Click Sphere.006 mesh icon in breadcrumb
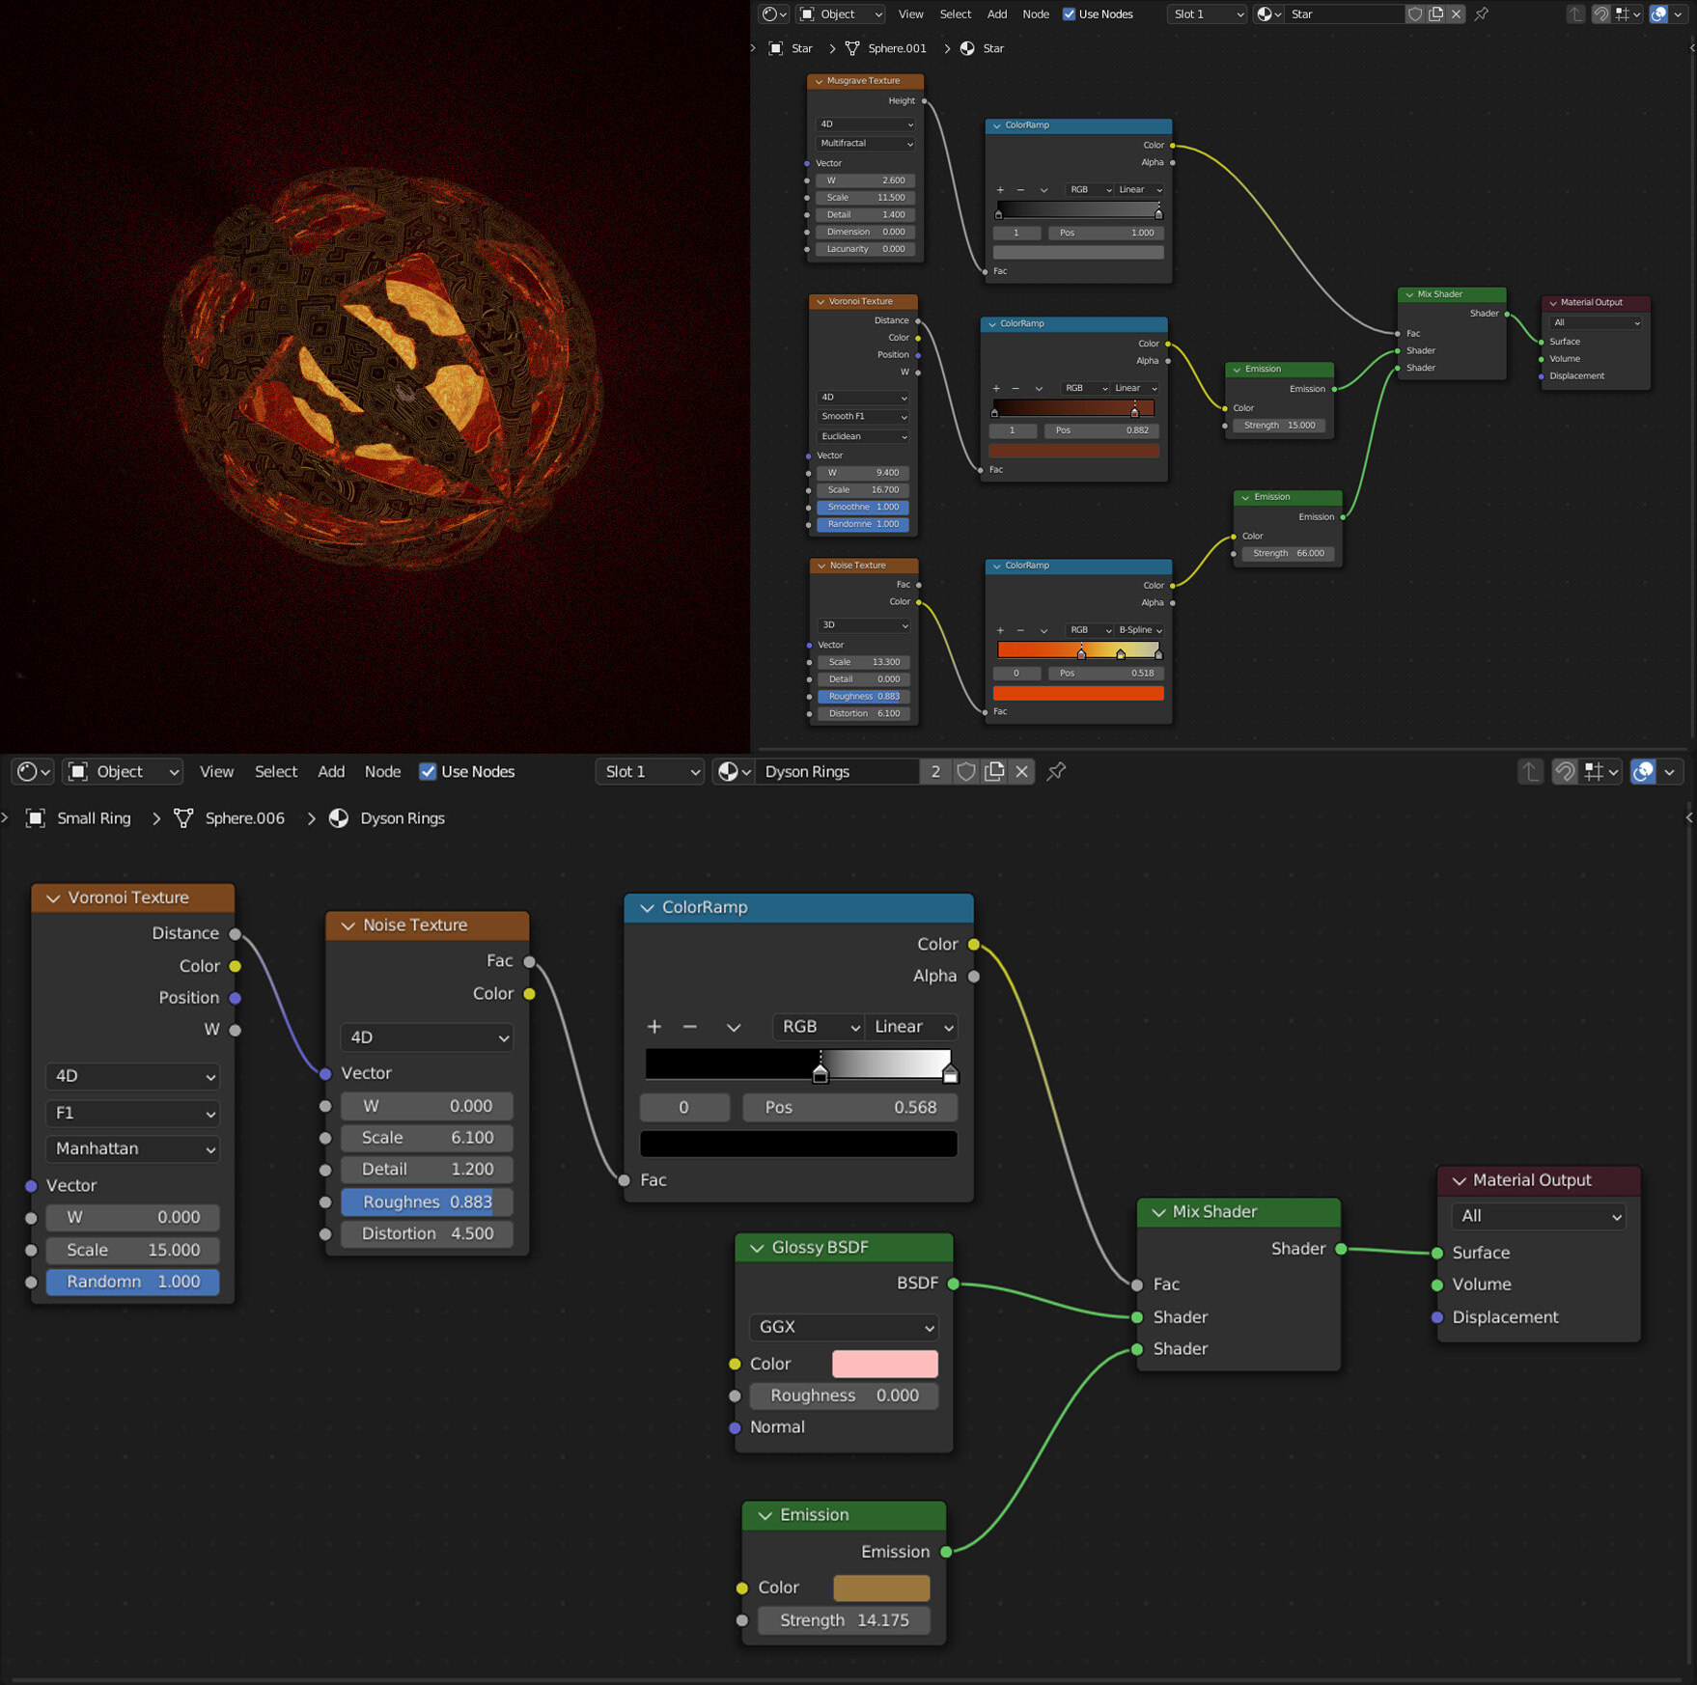 (x=183, y=818)
